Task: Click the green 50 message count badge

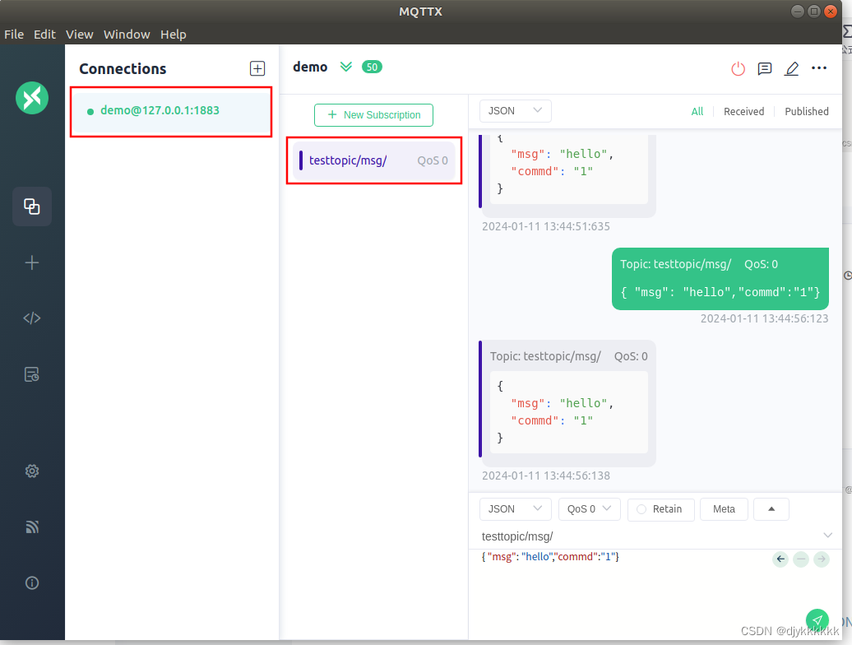Action: (372, 67)
